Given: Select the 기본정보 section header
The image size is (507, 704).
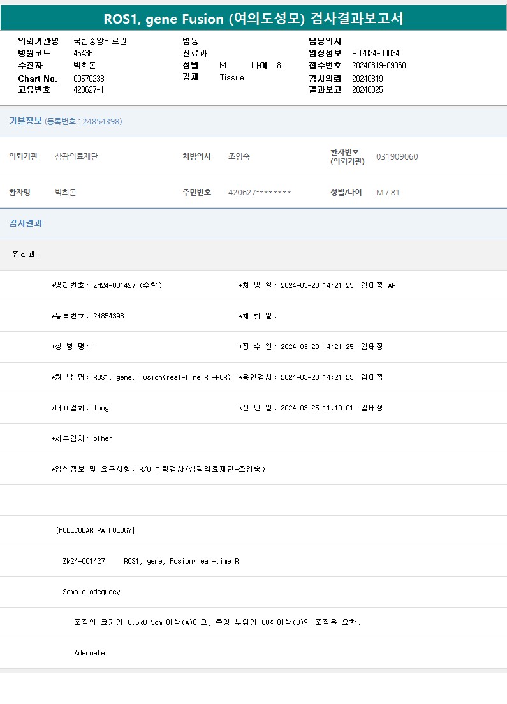Looking at the screenshot, I should [x=26, y=121].
